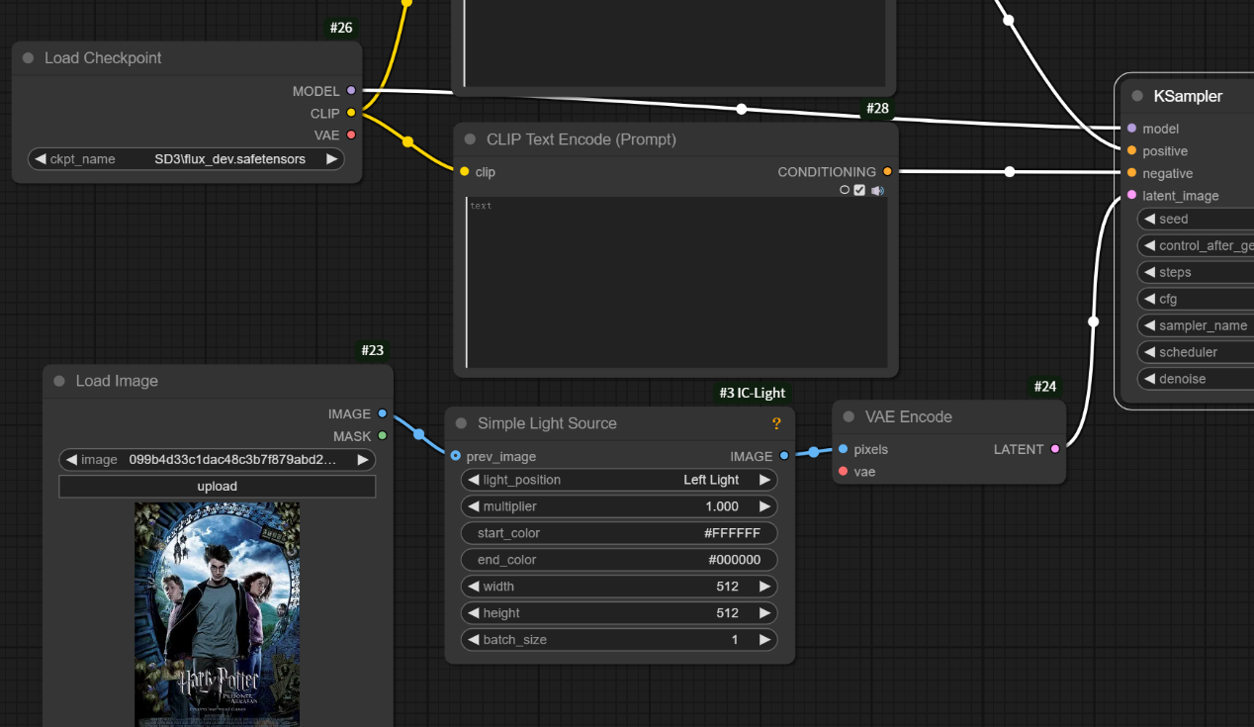Open the ckpt_name flux_dev.safetensors dropdown
The image size is (1254, 727).
coord(186,159)
